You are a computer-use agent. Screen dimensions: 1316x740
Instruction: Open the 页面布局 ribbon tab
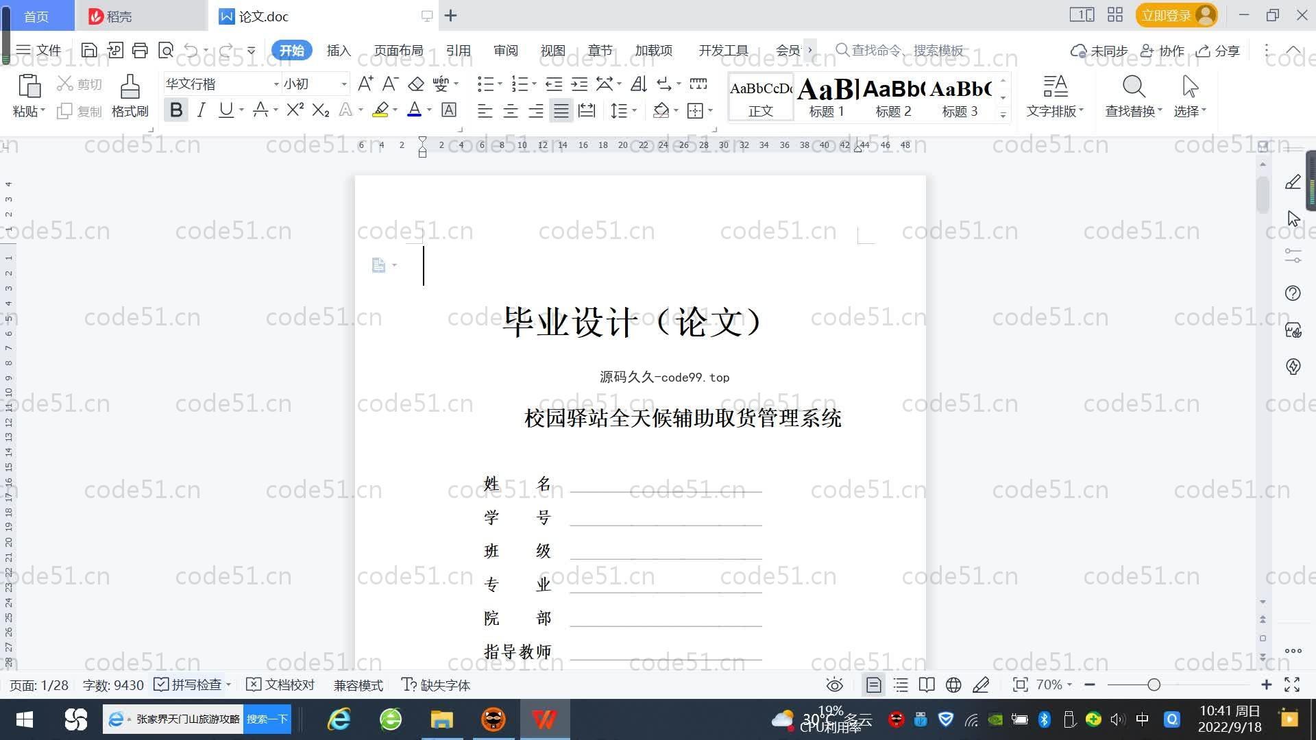click(398, 50)
